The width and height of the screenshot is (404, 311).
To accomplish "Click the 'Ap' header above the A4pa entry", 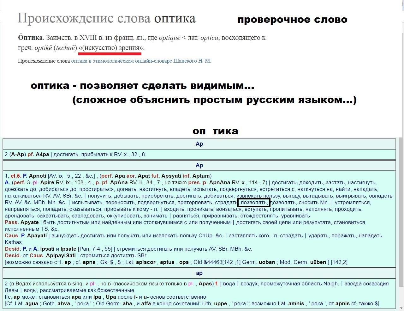I will [x=199, y=144].
